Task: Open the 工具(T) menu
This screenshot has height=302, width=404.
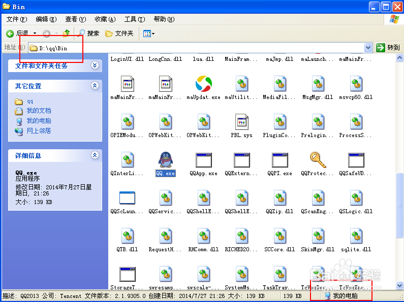Action: pos(135,19)
